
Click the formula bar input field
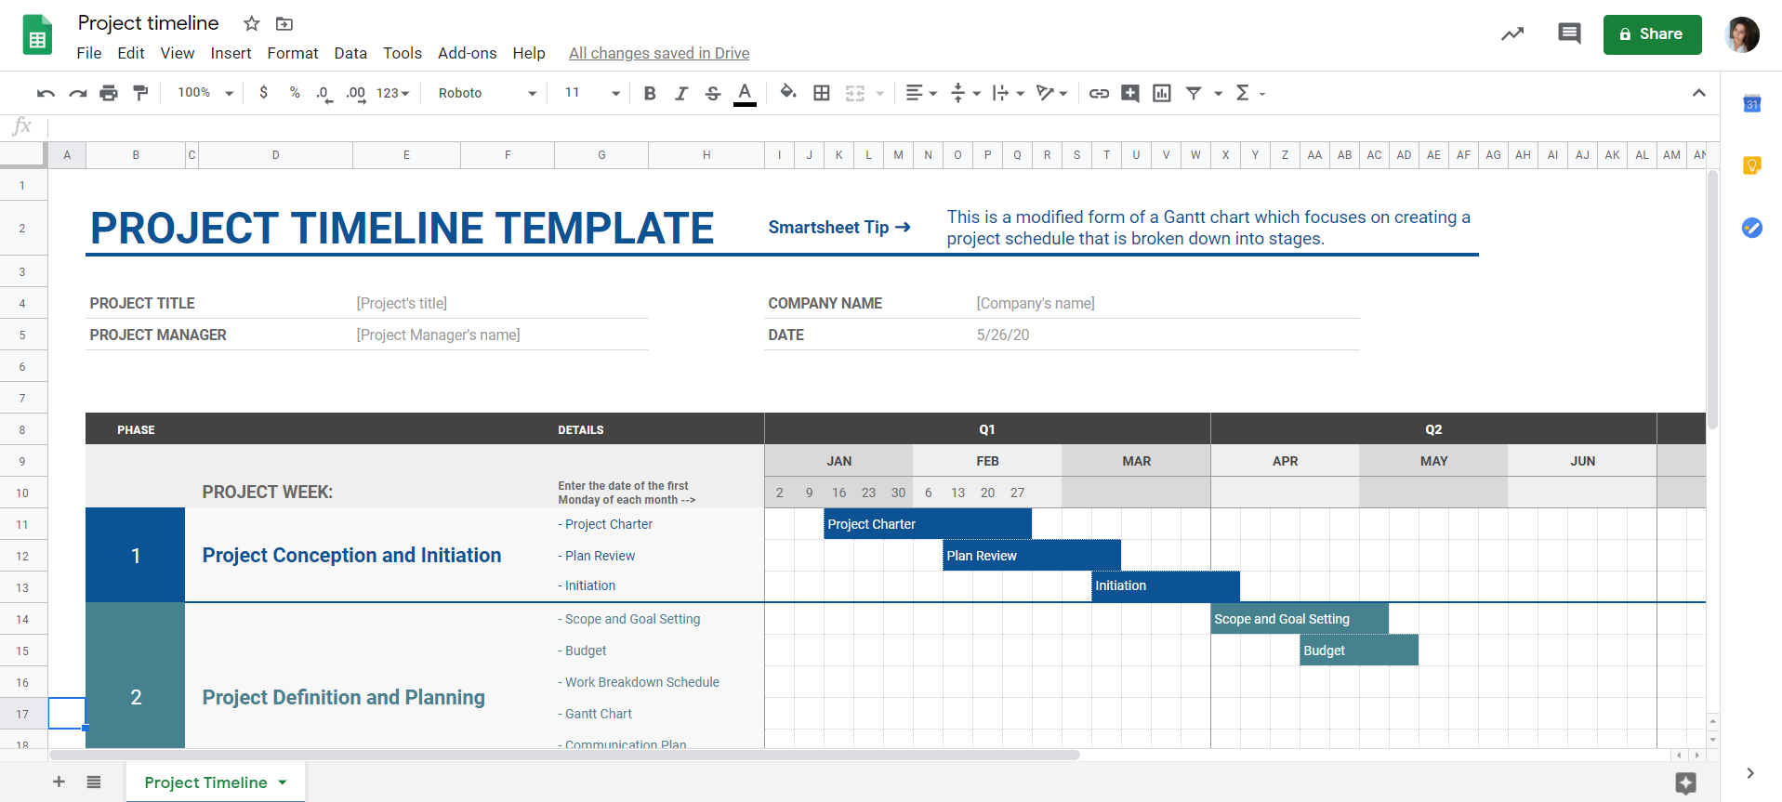837,126
